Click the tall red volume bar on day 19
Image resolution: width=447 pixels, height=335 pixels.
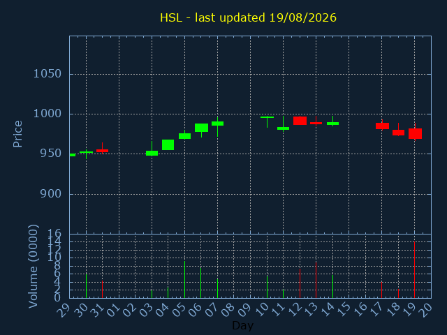tap(414, 270)
